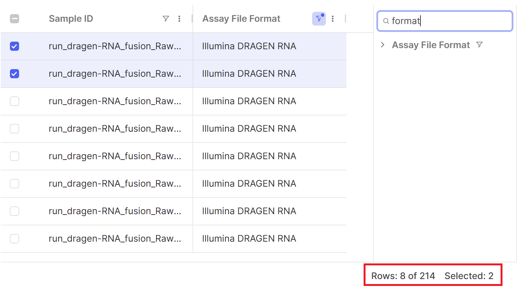Deselect the second row's checkbox

click(x=14, y=74)
